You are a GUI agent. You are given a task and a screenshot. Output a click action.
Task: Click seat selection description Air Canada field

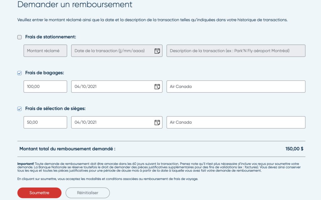click(236, 122)
